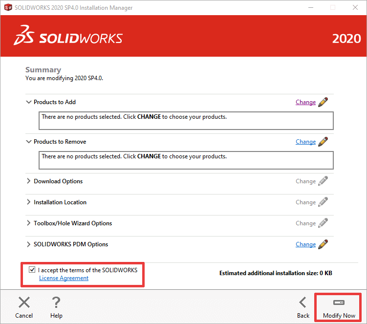This screenshot has height=324, width=367.
Task: Click the Modify Now drive icon
Action: [339, 302]
